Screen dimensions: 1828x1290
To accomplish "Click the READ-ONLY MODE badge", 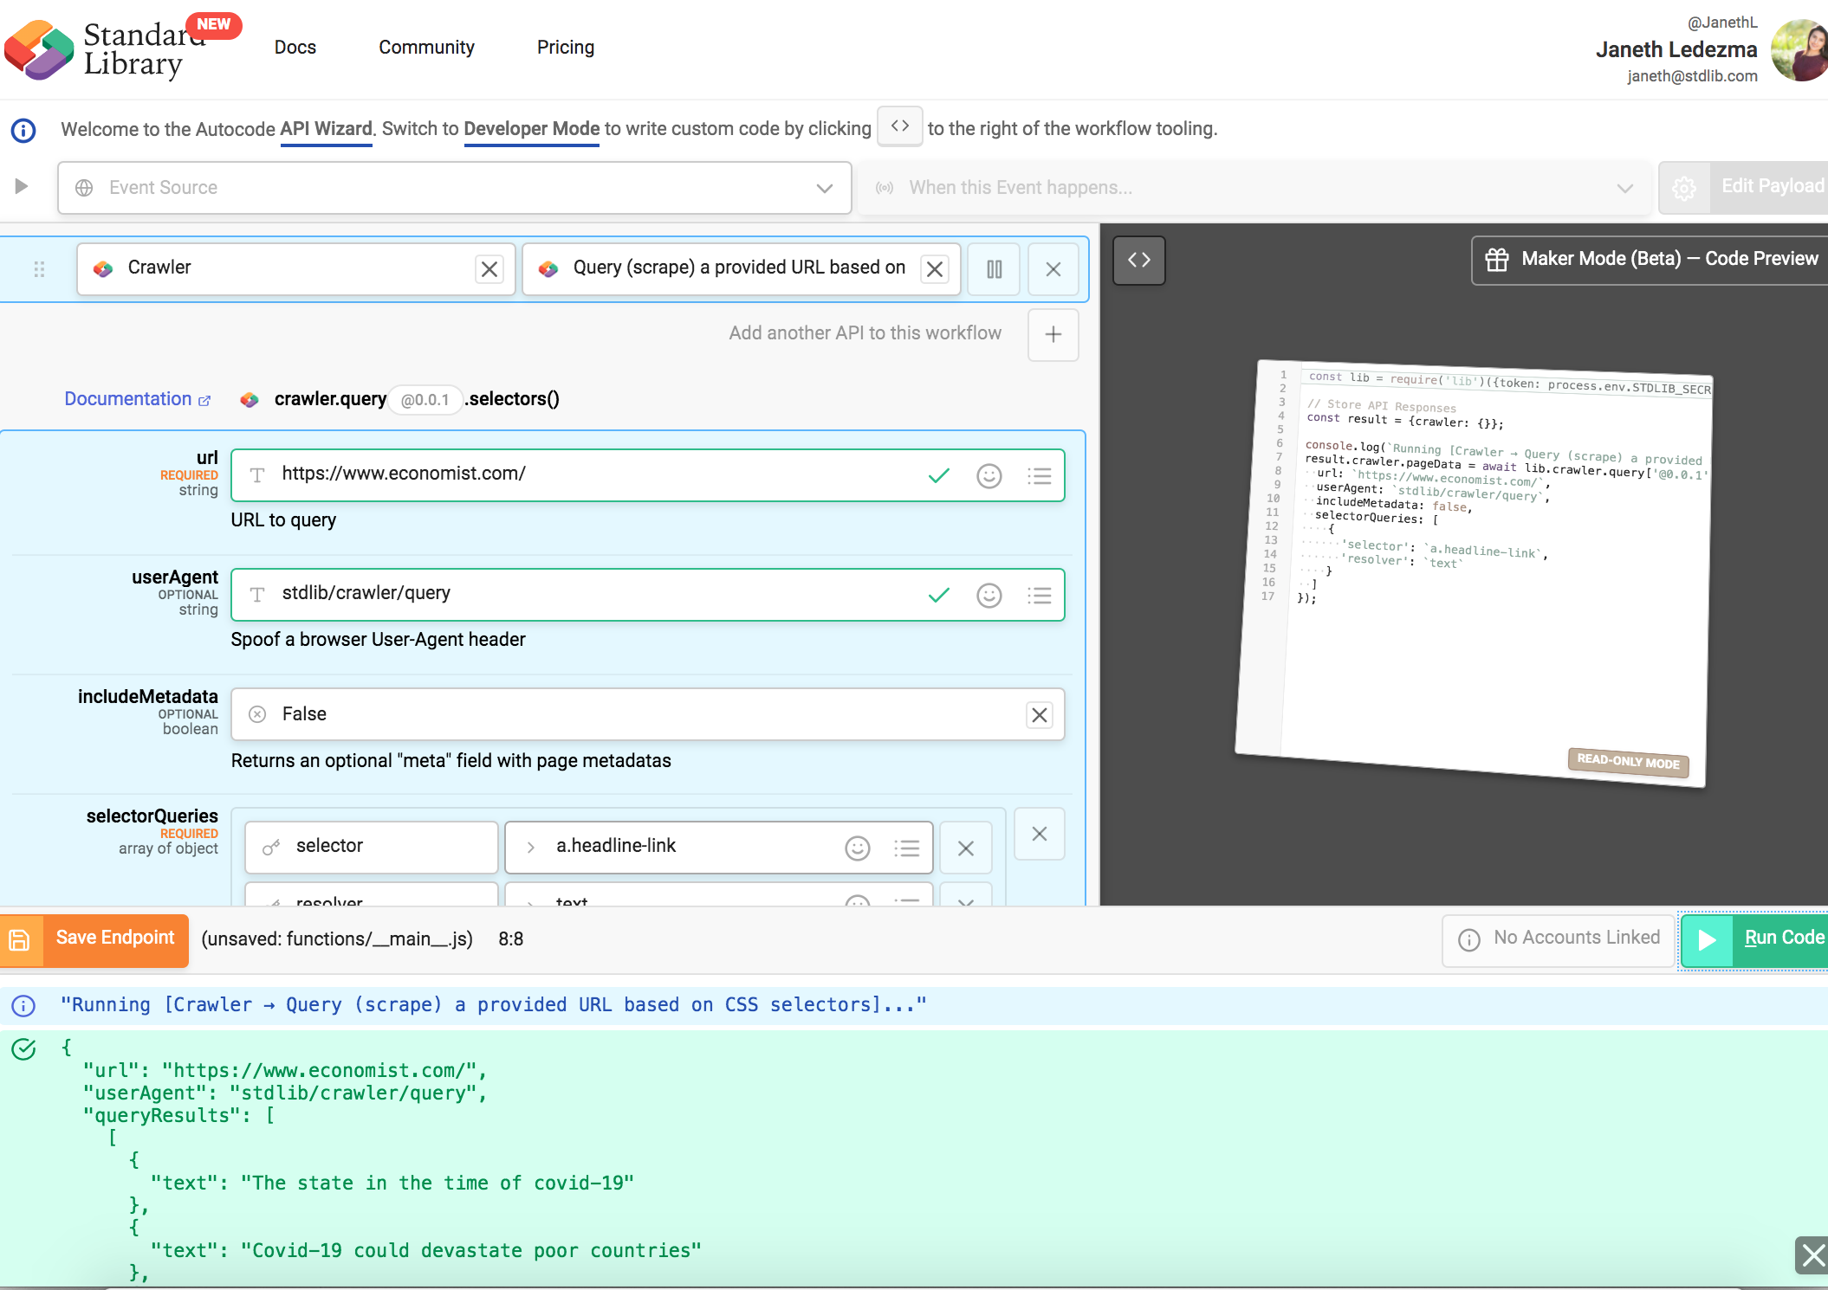I will [1628, 762].
